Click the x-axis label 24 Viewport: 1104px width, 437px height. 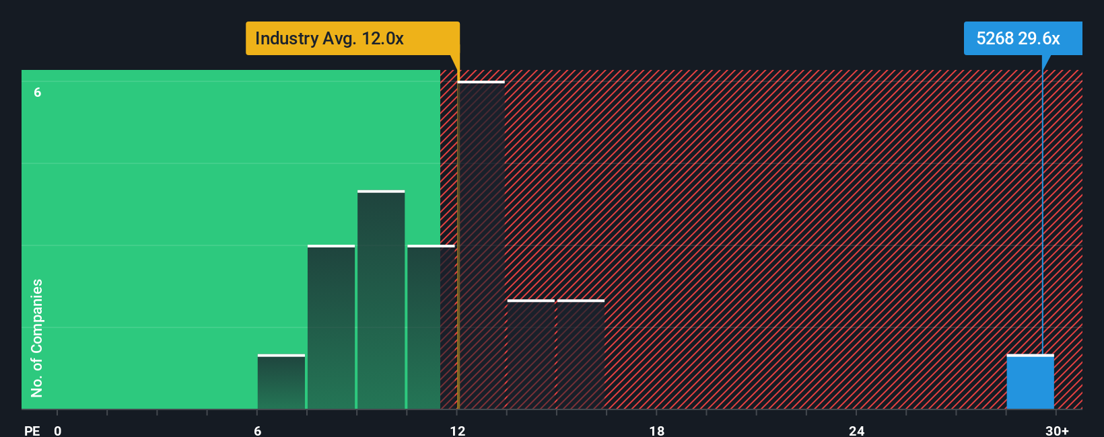point(856,431)
